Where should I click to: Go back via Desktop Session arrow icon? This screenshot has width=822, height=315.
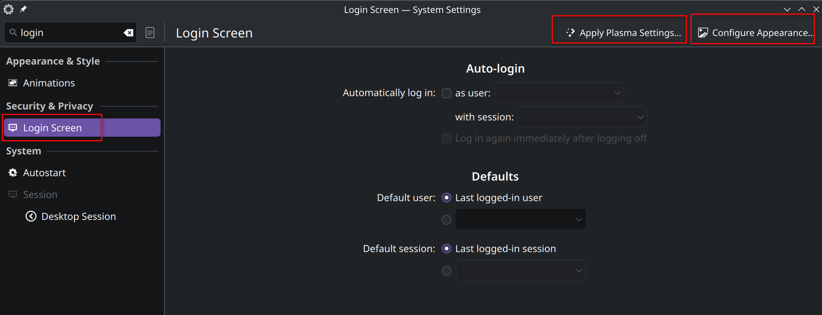pos(31,216)
